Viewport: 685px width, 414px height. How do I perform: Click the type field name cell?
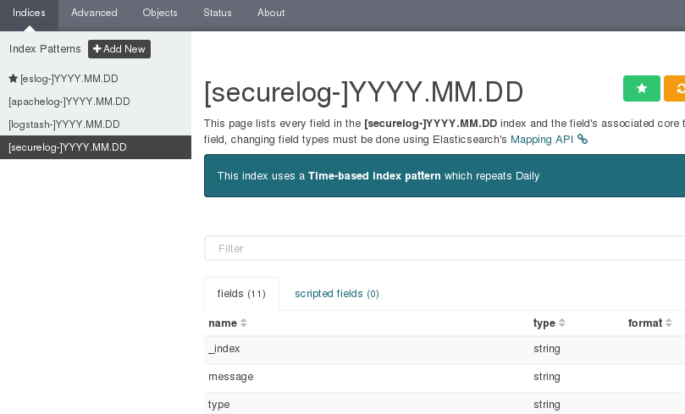[x=218, y=405]
